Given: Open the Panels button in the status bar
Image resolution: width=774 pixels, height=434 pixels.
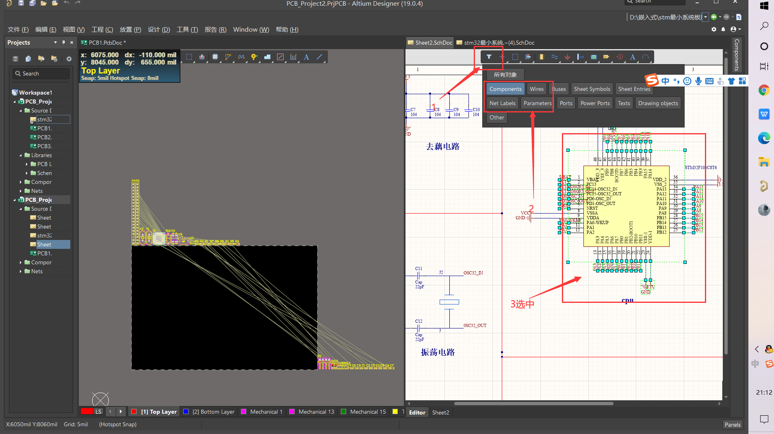Looking at the screenshot, I should [733, 425].
